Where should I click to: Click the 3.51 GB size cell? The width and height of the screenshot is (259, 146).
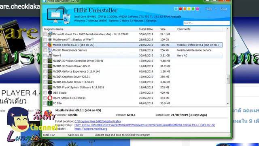[165, 56]
